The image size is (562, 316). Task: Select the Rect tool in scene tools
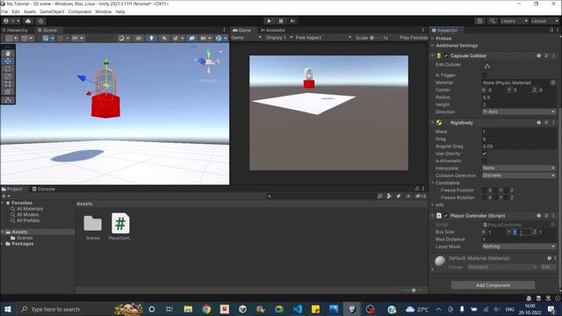[8, 84]
